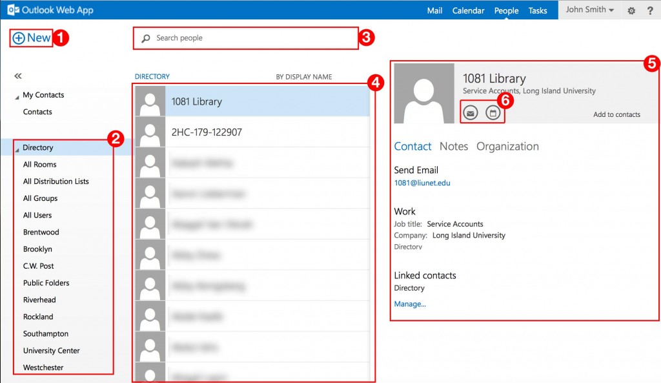The width and height of the screenshot is (661, 383).
Task: Click the 1081@liunet.edu email link
Action: point(422,183)
